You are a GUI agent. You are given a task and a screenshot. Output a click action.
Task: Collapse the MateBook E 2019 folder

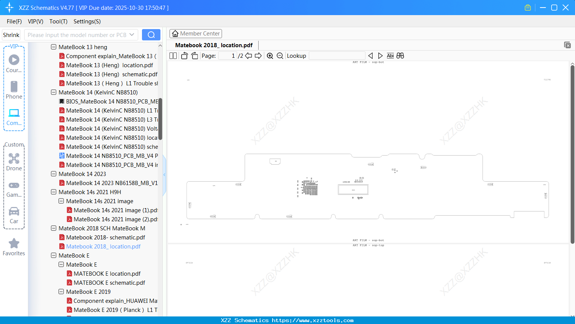61,292
